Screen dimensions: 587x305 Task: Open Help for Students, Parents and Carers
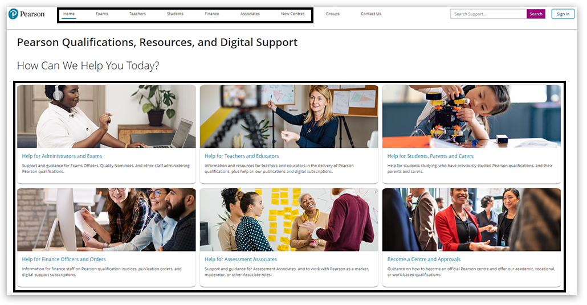[x=430, y=156]
